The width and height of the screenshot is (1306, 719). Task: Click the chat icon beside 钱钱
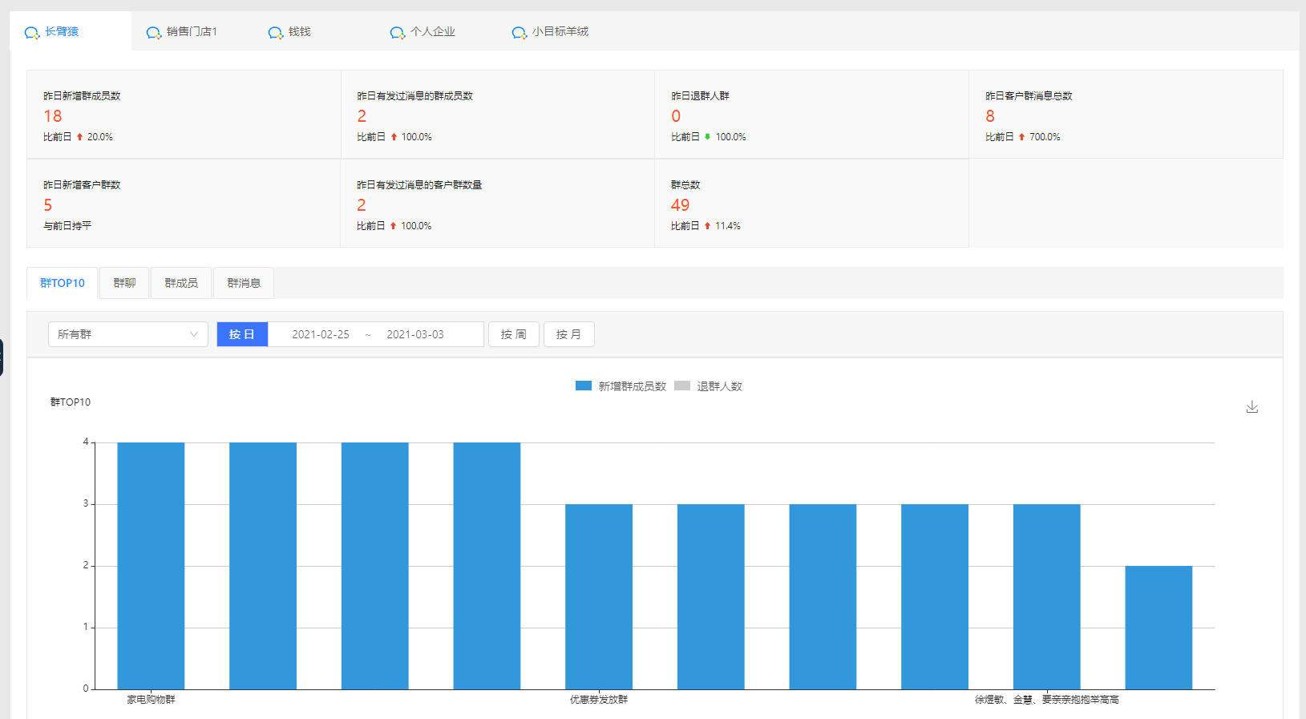(x=276, y=33)
